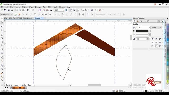This screenshot has width=169, height=95.
Task: Choose the center outline position option
Action: click(156, 46)
